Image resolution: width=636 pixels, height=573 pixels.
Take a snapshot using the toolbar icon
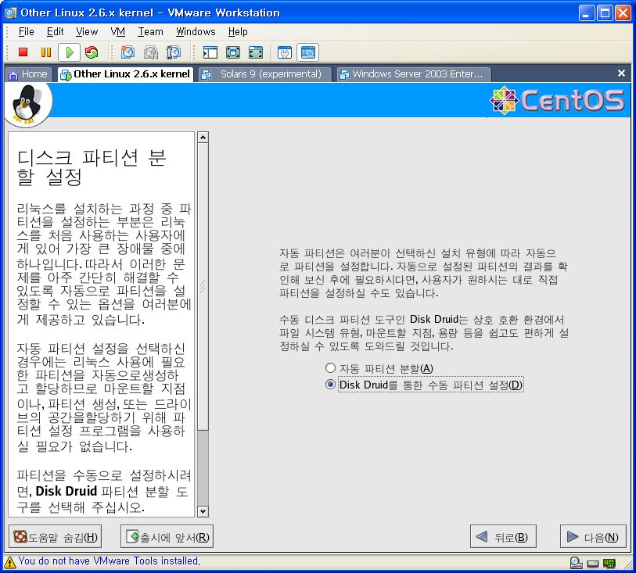(128, 52)
